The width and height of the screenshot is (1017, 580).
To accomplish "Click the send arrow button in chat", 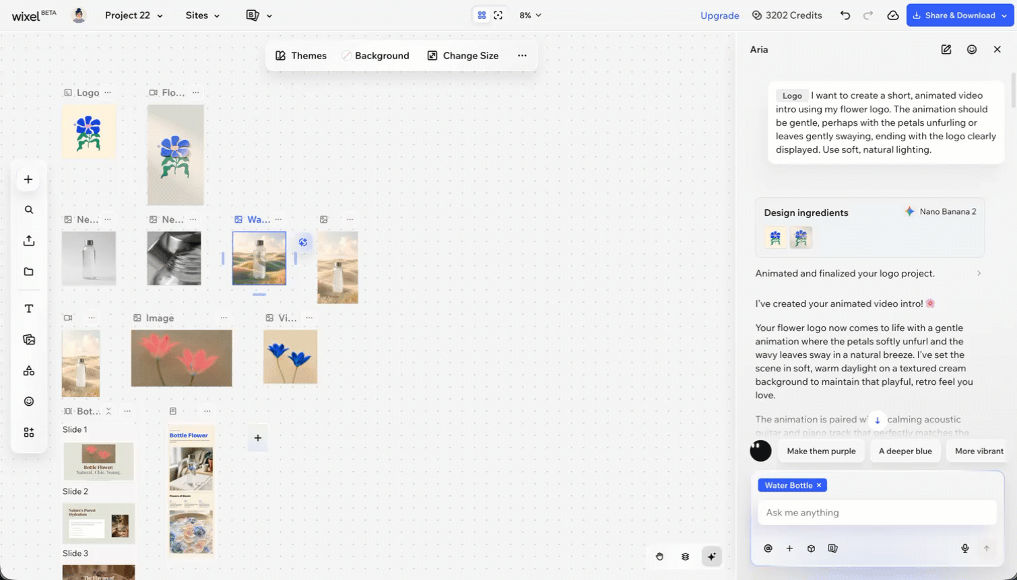I will click(x=987, y=548).
